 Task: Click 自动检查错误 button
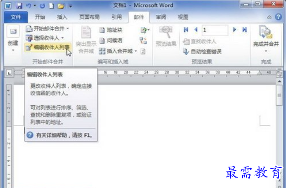202,52
